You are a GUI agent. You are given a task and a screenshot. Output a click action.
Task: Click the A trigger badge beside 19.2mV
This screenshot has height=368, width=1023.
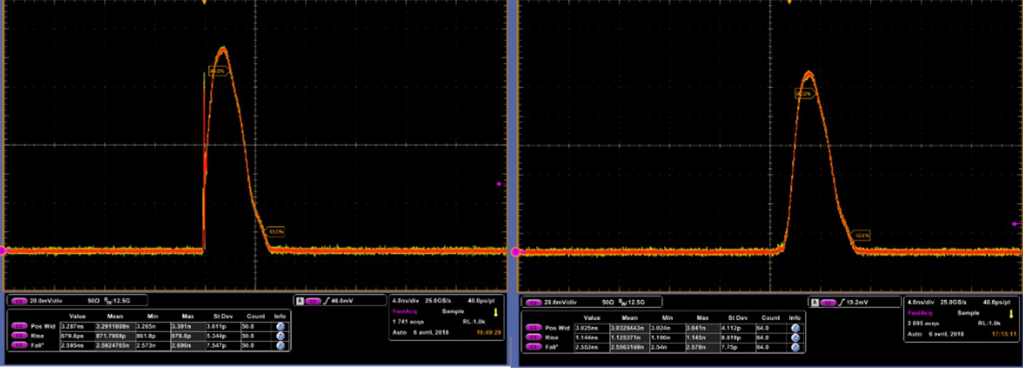click(814, 302)
